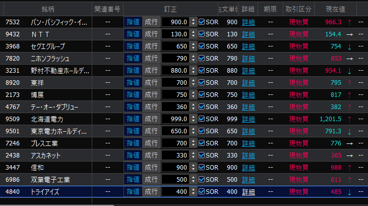The height and width of the screenshot is (206, 368).
Task: View 詳細 for テー・オー・ダブリュー
Action: pyautogui.click(x=248, y=107)
